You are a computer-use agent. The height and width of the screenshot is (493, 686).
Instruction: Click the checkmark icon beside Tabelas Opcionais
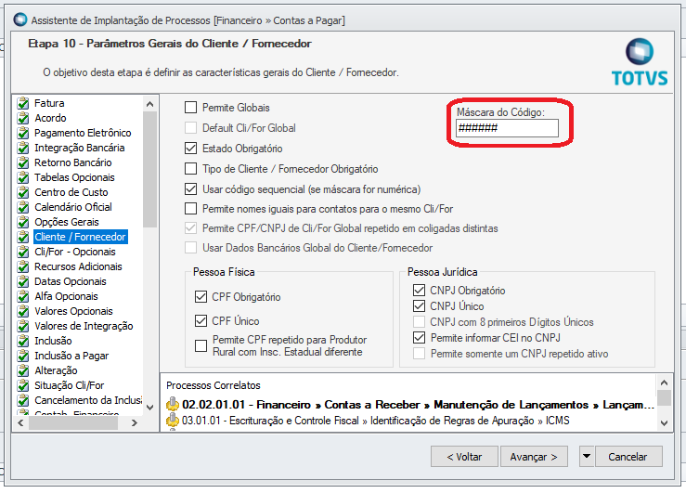pyautogui.click(x=23, y=177)
